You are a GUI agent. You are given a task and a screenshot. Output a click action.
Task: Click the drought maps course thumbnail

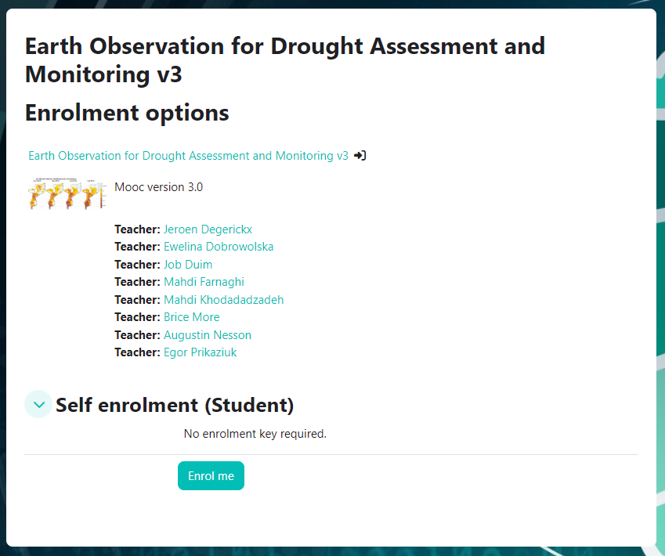(68, 193)
